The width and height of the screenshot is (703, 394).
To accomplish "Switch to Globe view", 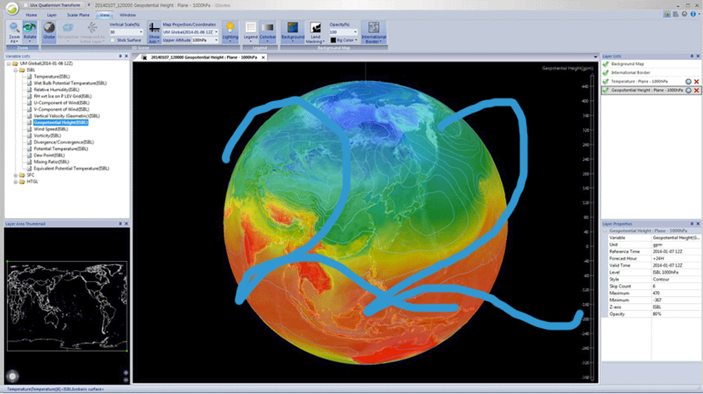I will click(x=49, y=32).
